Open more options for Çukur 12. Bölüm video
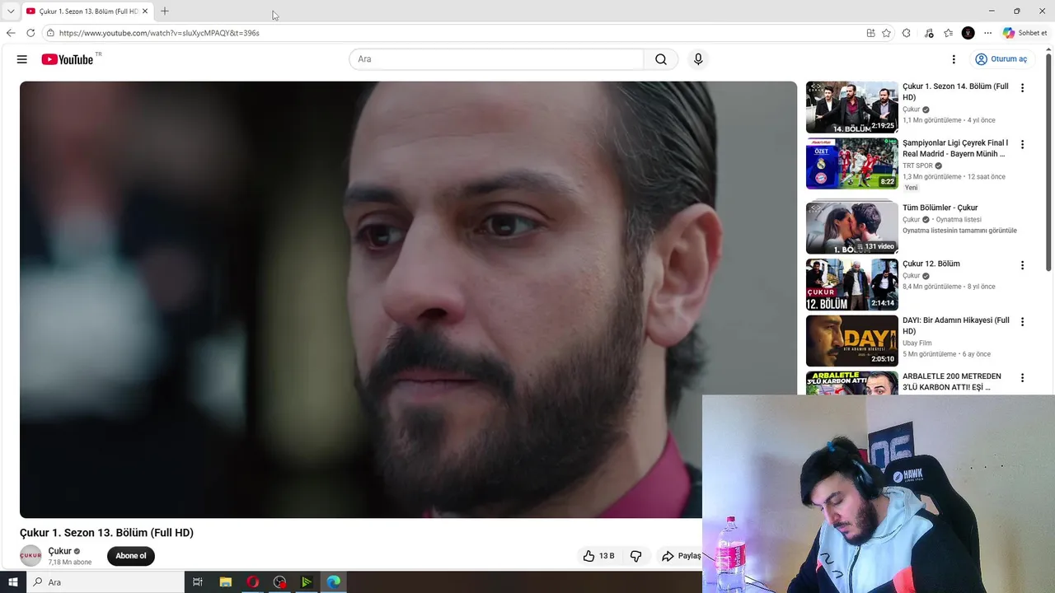This screenshot has width=1055, height=593. (x=1022, y=265)
